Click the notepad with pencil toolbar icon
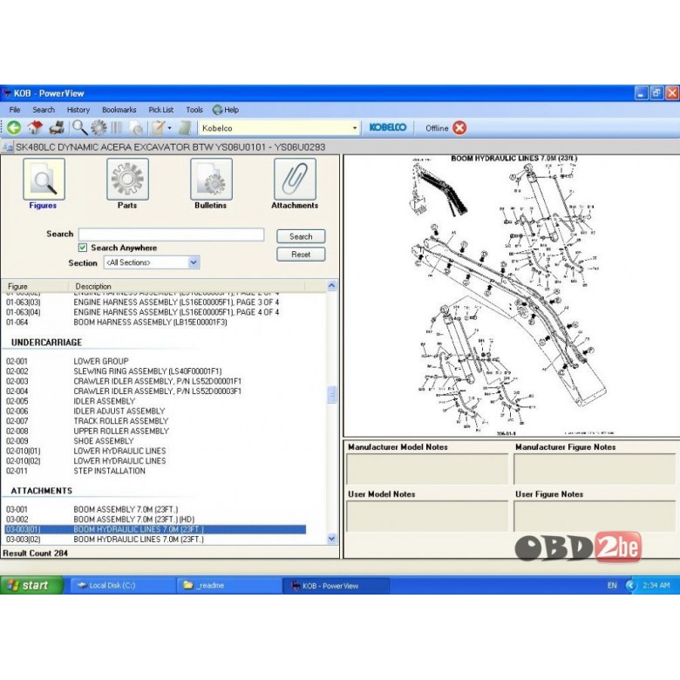Image resolution: width=680 pixels, height=680 pixels. tap(158, 128)
